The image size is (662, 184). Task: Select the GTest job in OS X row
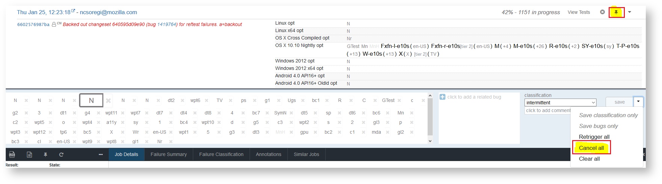(353, 47)
